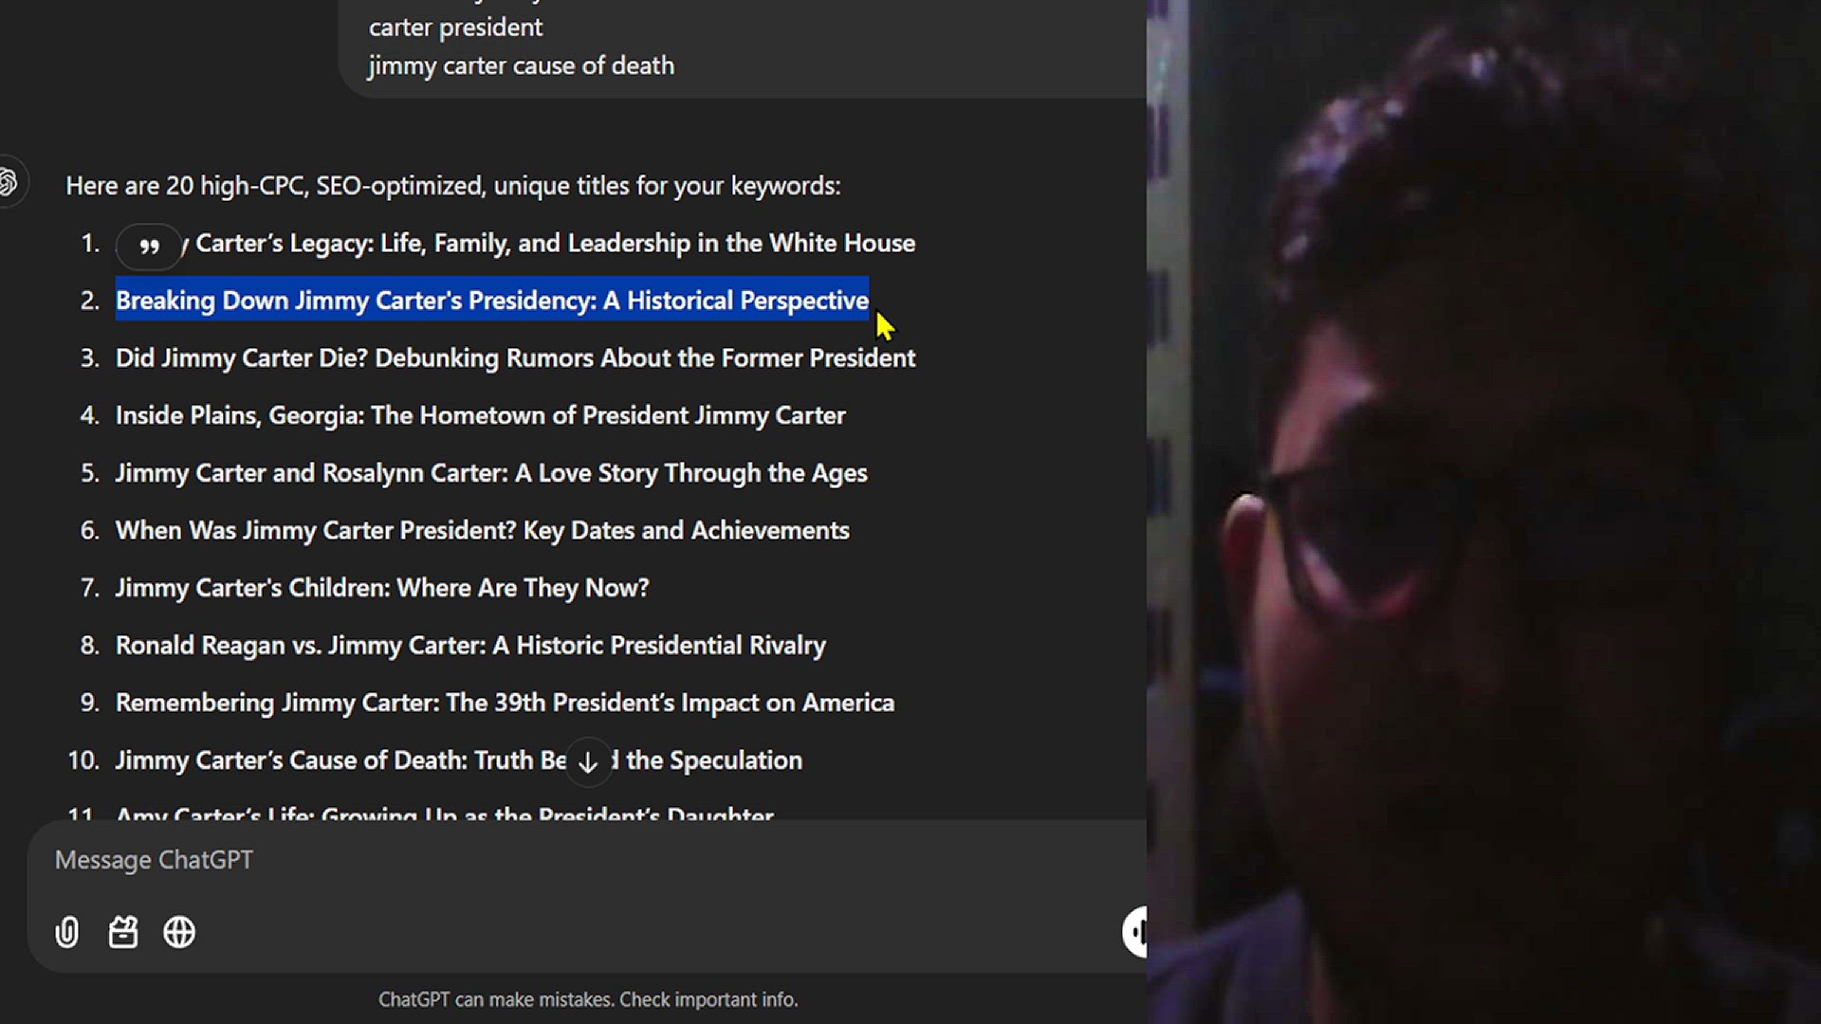The height and width of the screenshot is (1024, 1821).
Task: Click the scroll-to-bottom arrow button
Action: tap(588, 761)
